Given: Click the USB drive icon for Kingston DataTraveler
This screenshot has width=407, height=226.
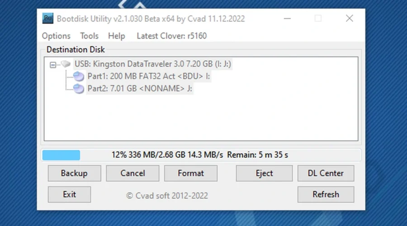Looking at the screenshot, I should 66,65.
